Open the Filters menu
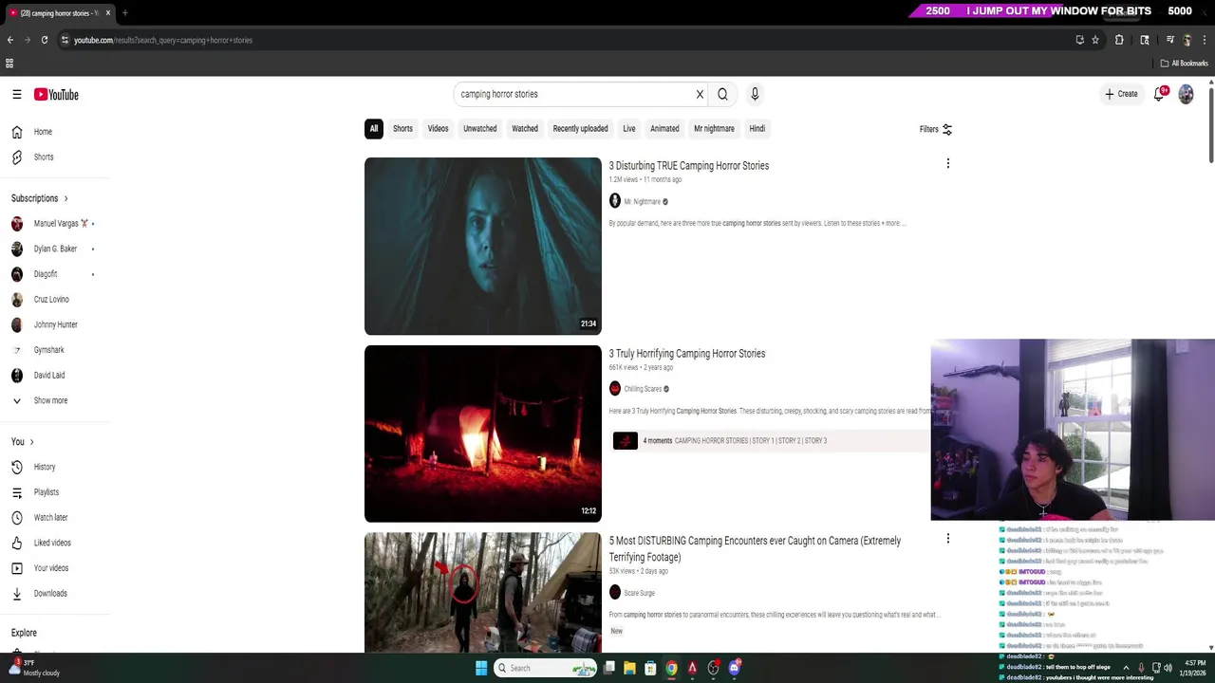The image size is (1215, 683). pos(936,129)
